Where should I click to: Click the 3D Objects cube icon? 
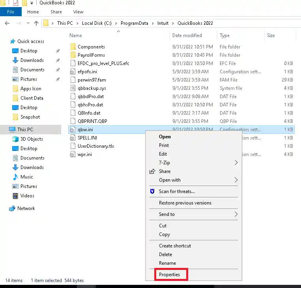point(15,139)
